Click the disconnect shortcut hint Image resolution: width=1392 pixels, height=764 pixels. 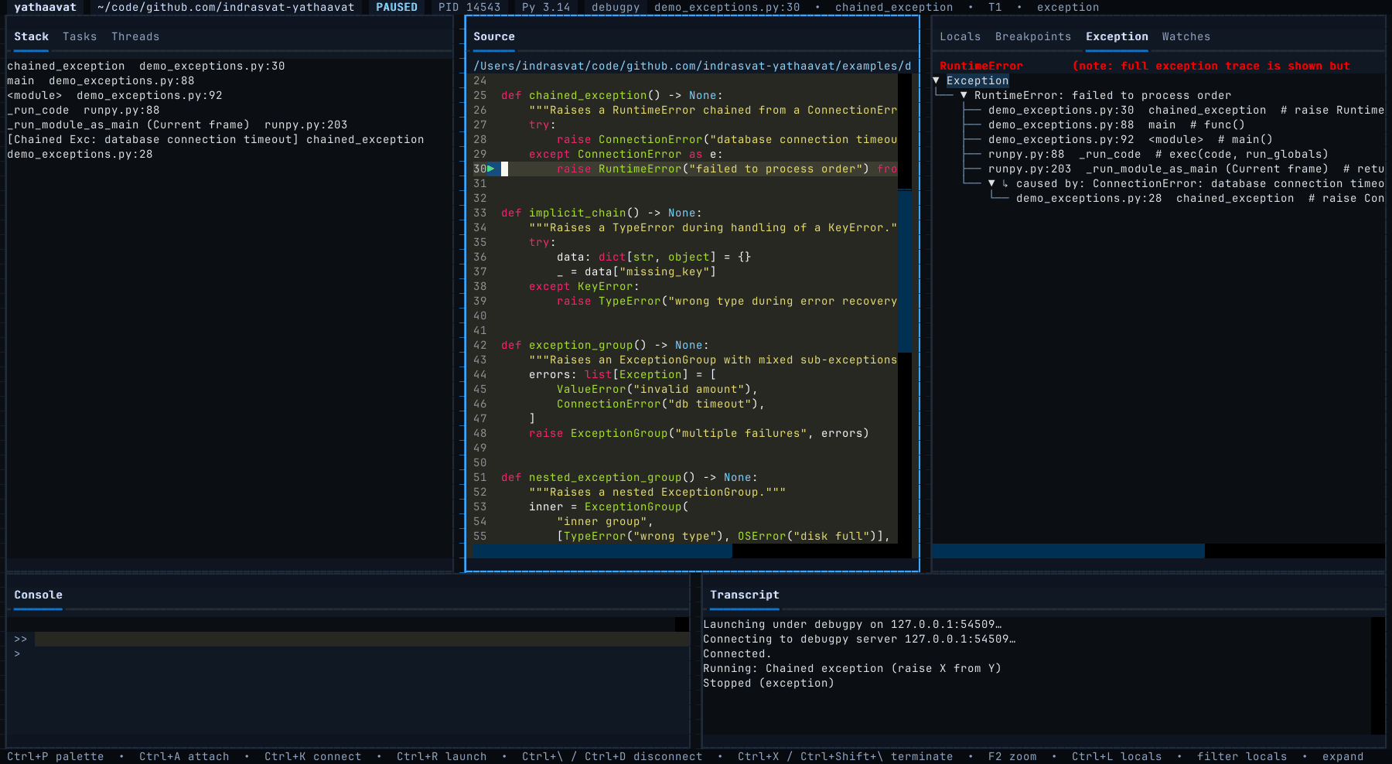click(x=612, y=756)
